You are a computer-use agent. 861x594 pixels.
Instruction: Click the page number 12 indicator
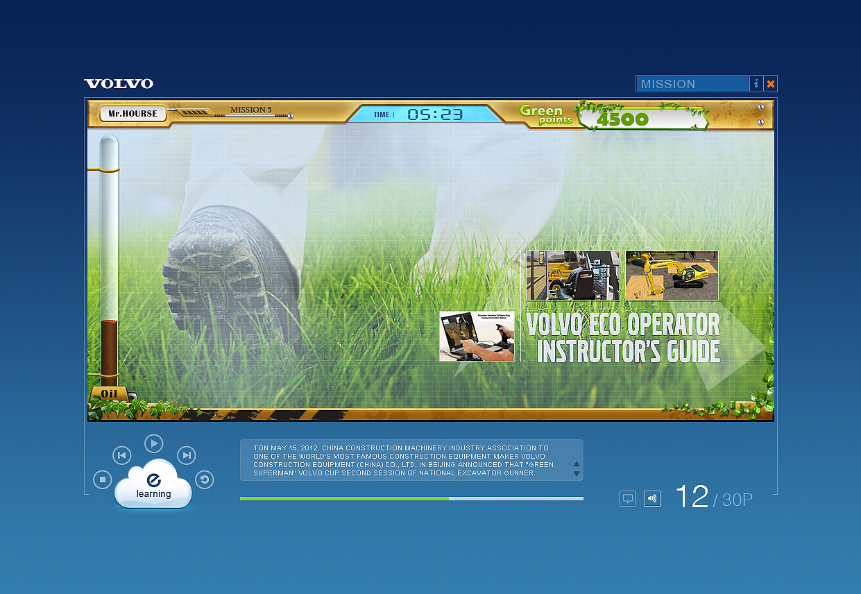(x=691, y=497)
